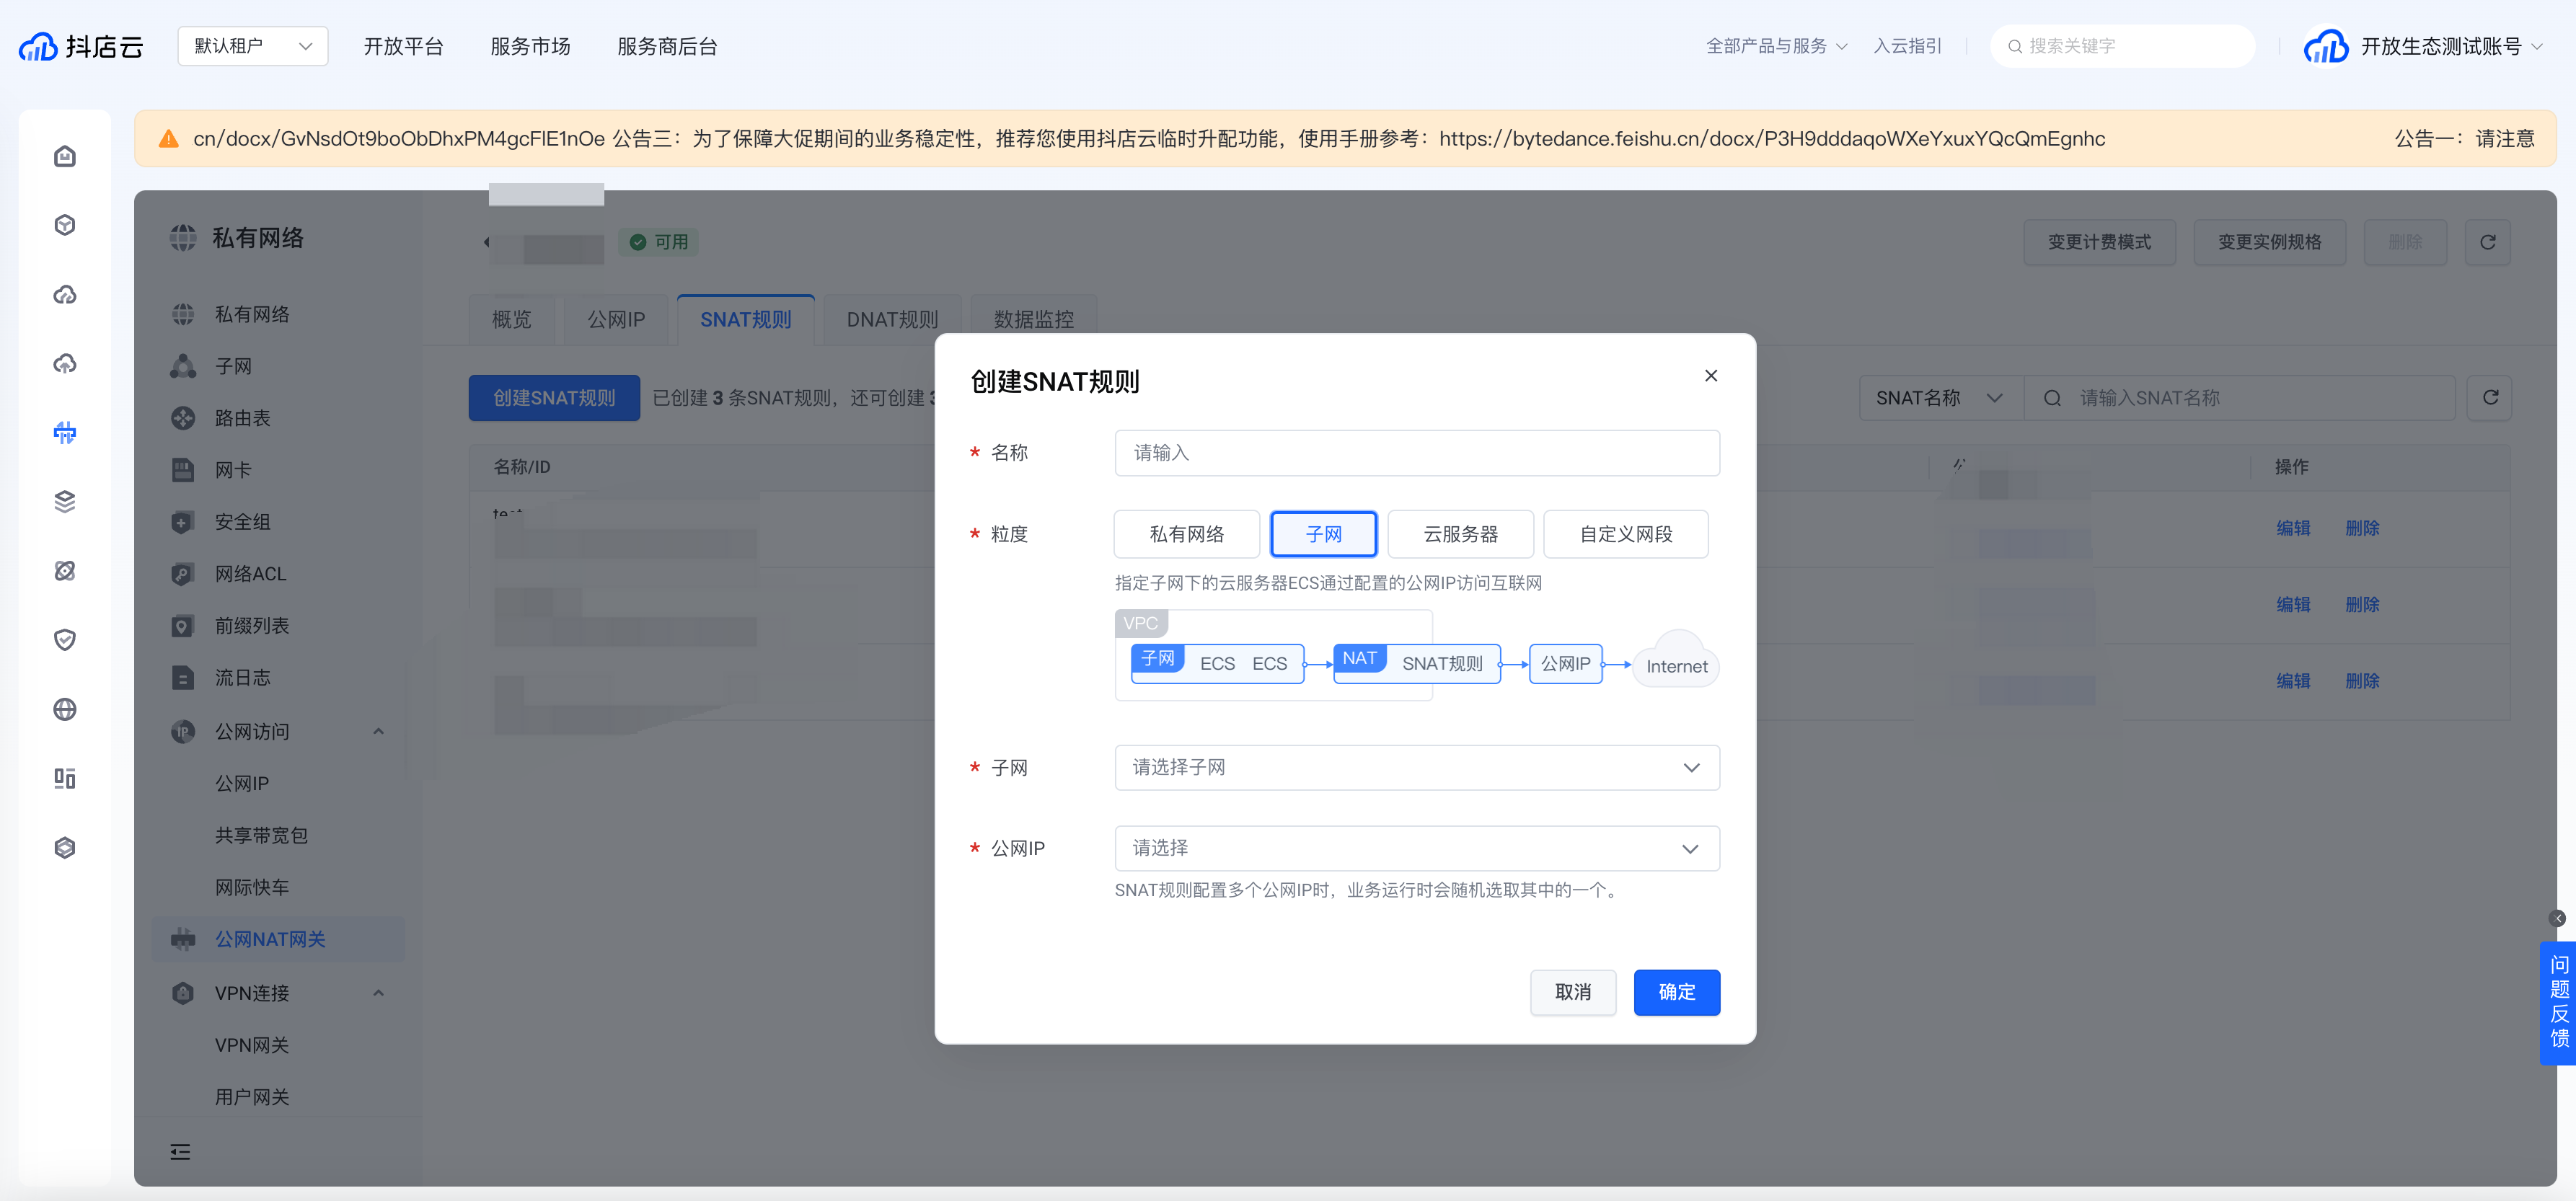Open the 公网IP selection dropdown

pyautogui.click(x=1416, y=848)
